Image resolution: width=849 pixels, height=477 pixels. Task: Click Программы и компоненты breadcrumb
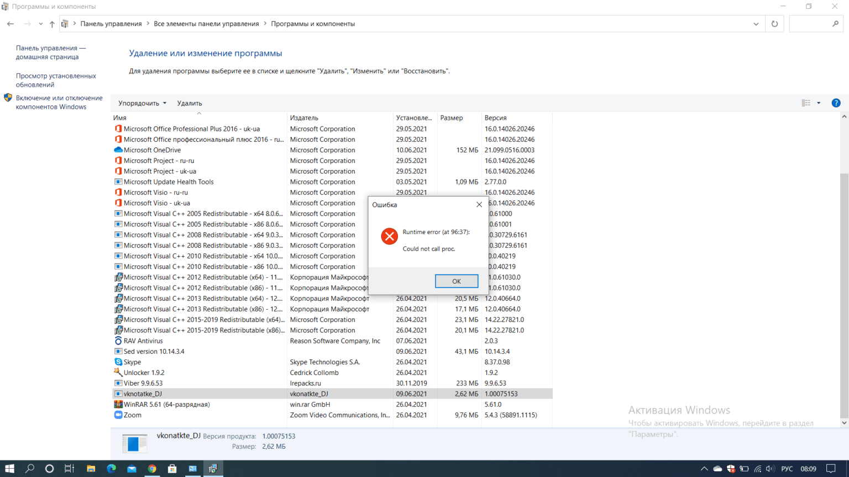313,24
